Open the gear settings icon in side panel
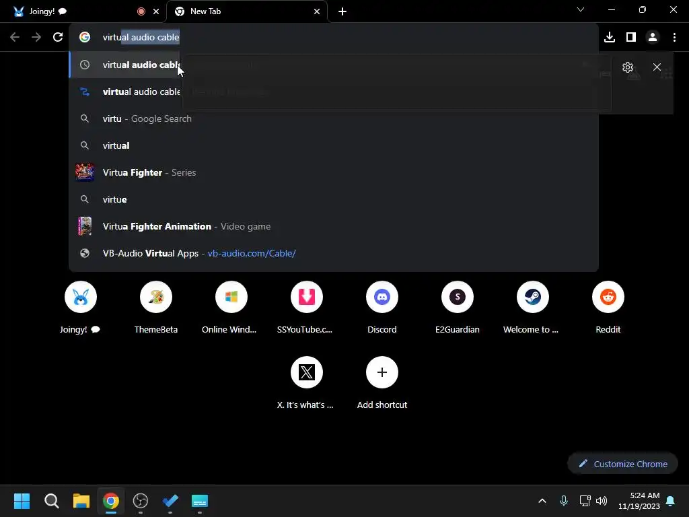This screenshot has height=517, width=689. (x=628, y=67)
